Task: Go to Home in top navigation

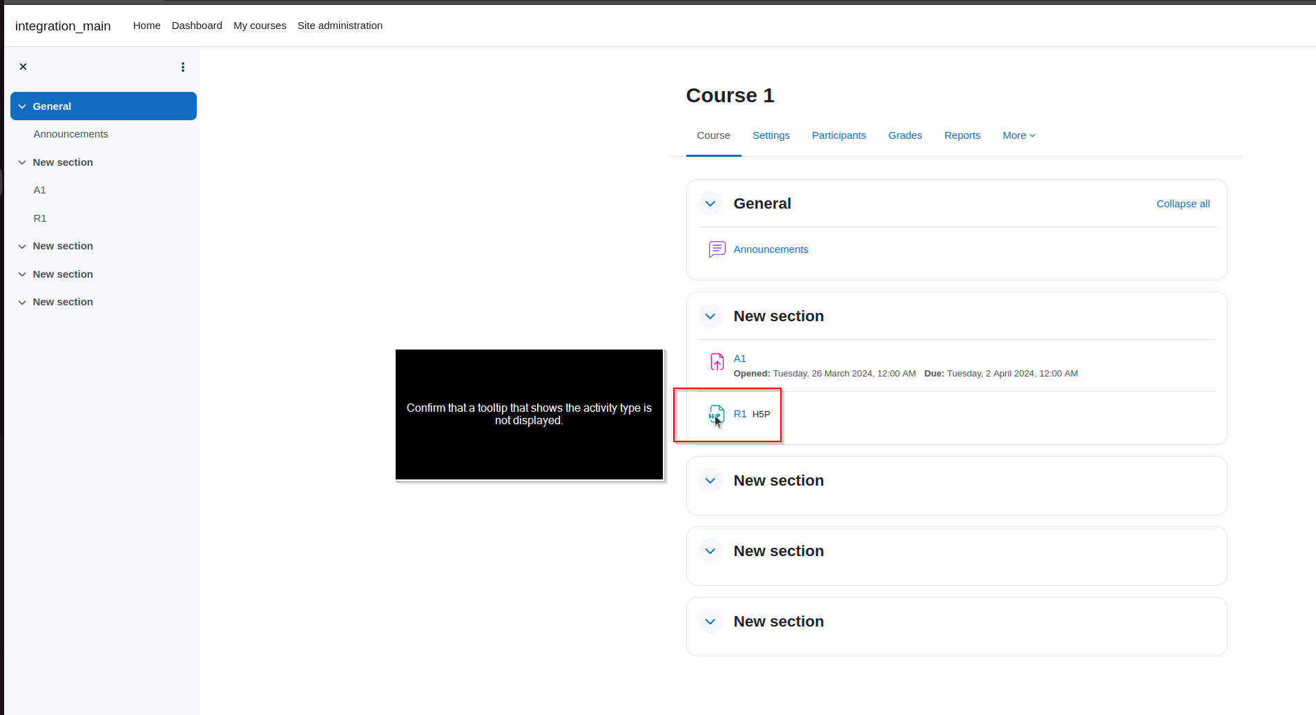Action: (146, 26)
